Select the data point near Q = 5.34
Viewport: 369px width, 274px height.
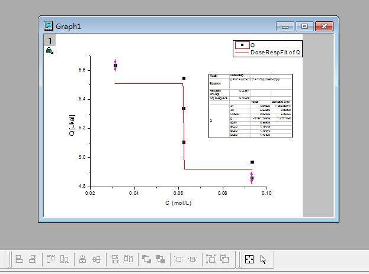click(184, 109)
